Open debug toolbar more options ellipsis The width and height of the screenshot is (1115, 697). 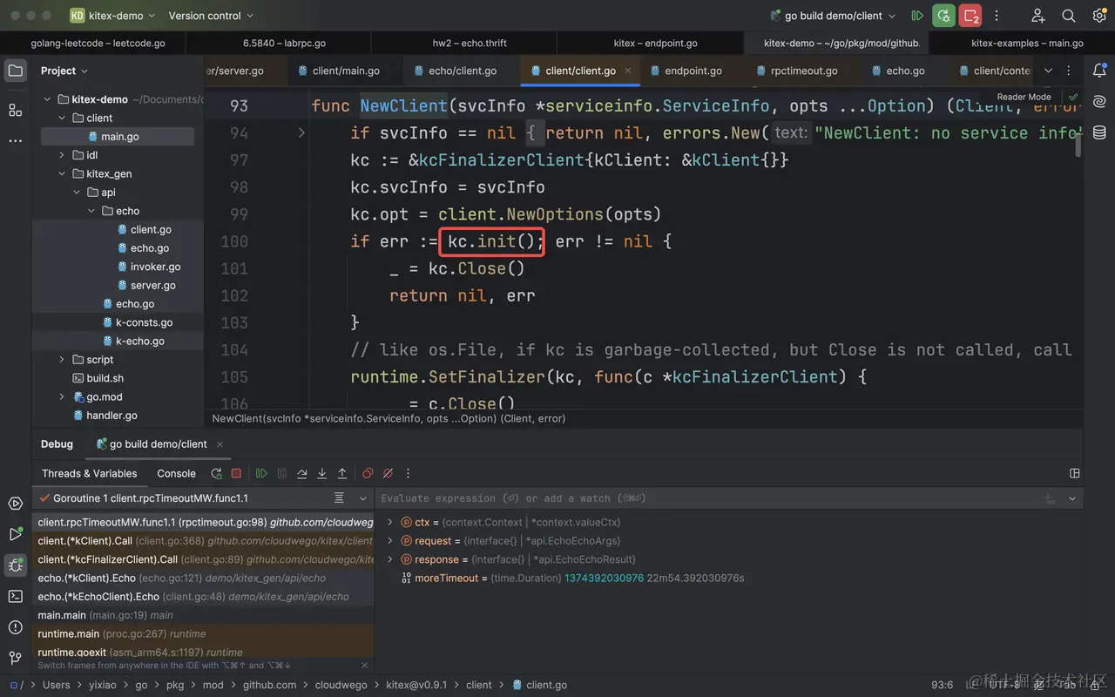pyautogui.click(x=408, y=473)
